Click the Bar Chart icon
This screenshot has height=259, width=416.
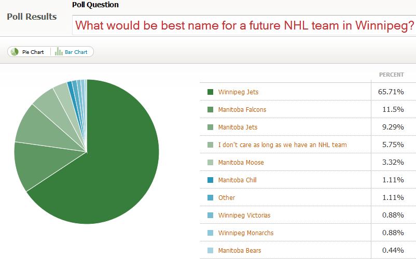point(59,52)
